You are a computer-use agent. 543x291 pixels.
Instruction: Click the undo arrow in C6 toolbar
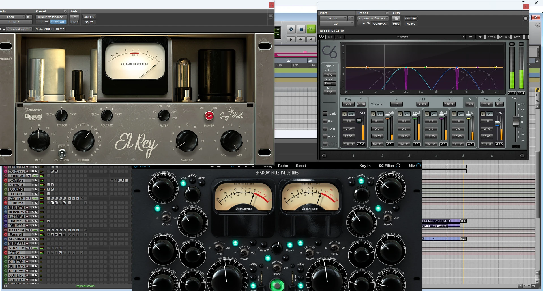click(x=330, y=37)
